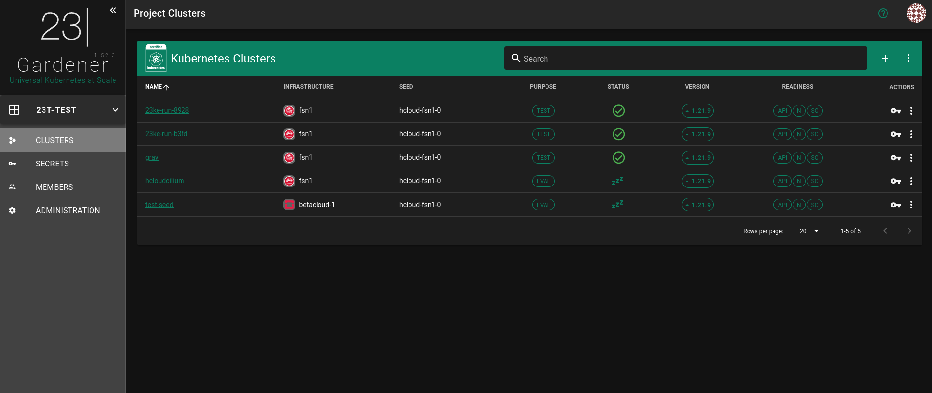This screenshot has width=932, height=393.
Task: Open actions menu for hcloudcilium
Action: (x=911, y=181)
